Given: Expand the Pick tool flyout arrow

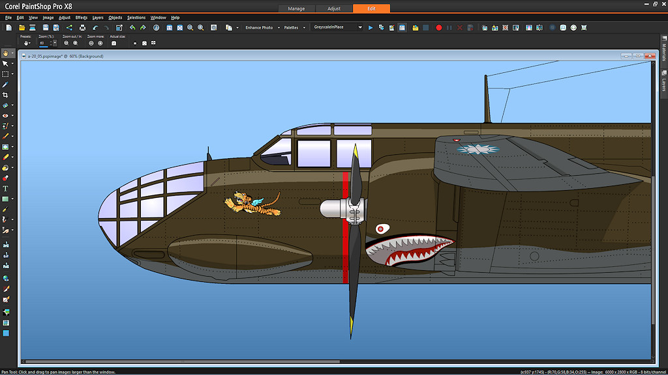Looking at the screenshot, I should pyautogui.click(x=12, y=63).
